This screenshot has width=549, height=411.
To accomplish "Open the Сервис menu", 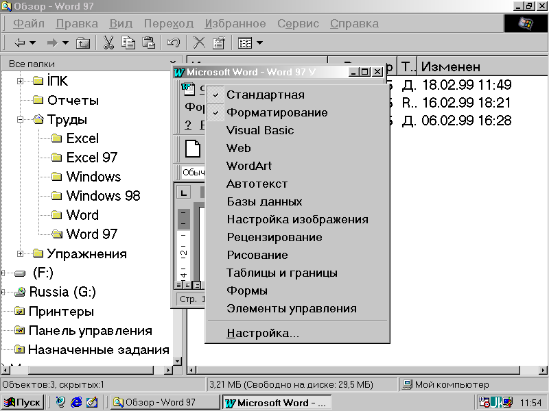I will point(298,24).
